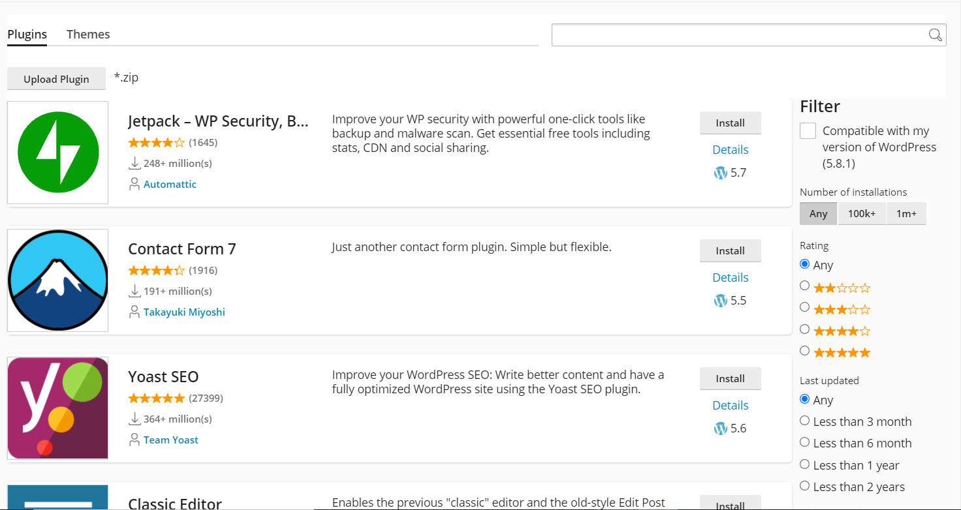
Task: Select Less than 3 month option
Action: 804,421
